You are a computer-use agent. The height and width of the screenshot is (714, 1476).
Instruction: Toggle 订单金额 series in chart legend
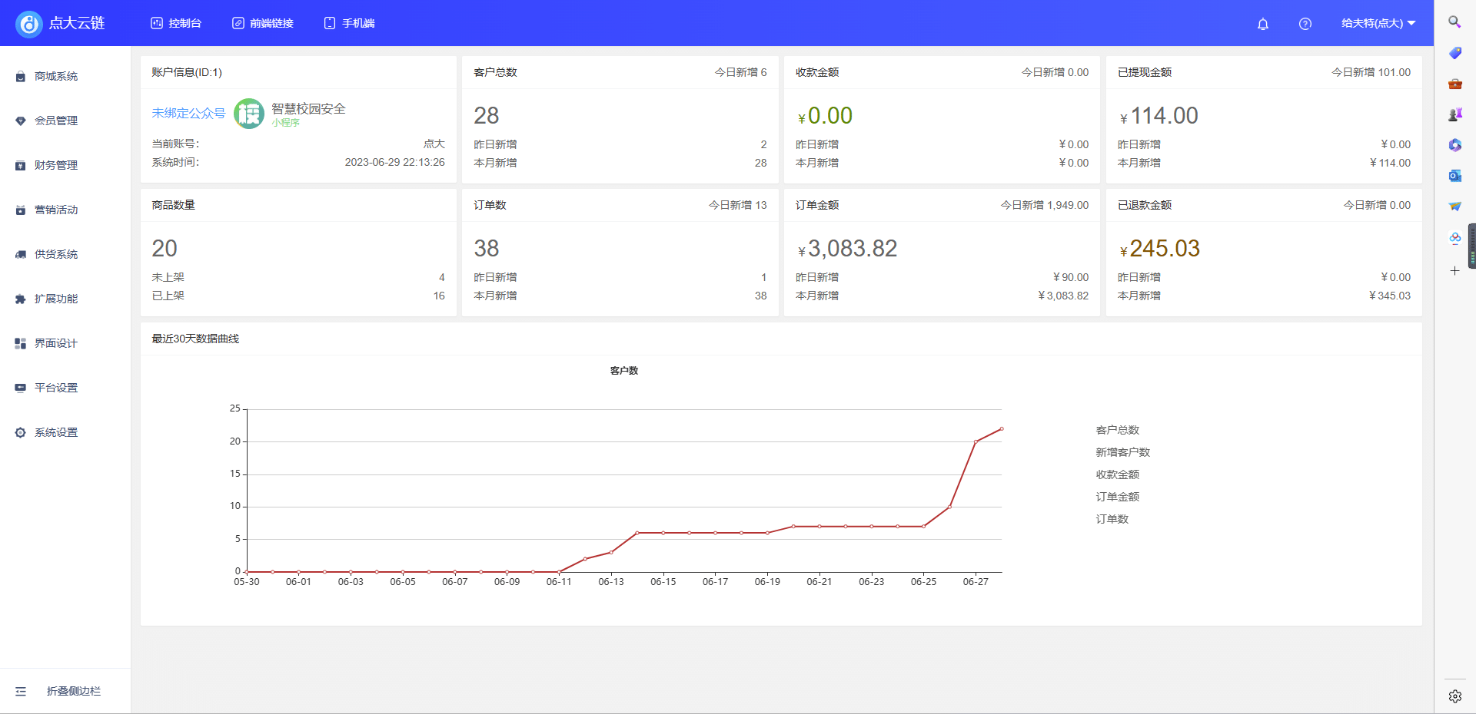1118,497
